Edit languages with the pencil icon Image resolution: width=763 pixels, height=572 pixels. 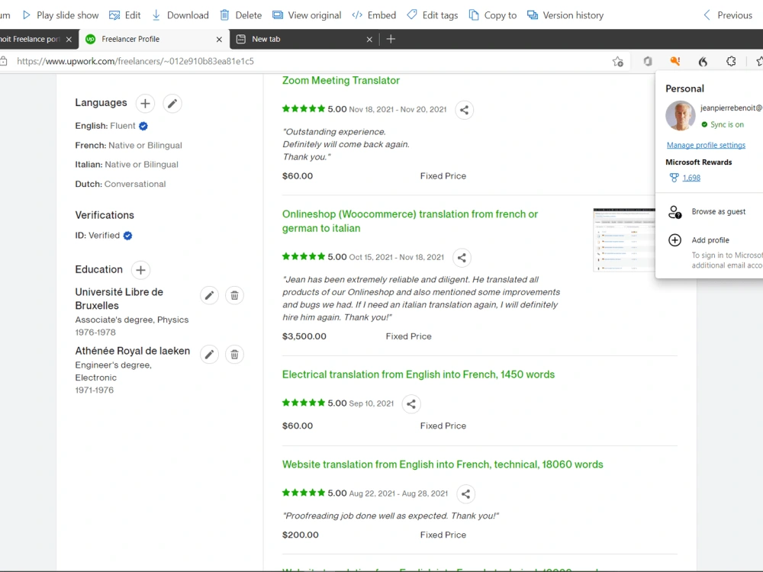172,104
